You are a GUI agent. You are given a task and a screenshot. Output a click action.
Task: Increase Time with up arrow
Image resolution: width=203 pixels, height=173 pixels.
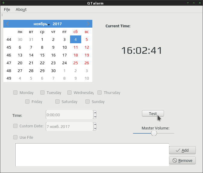[95, 113]
